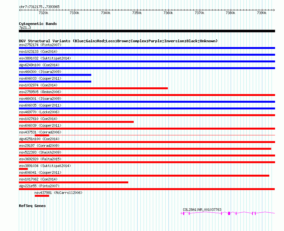This screenshot has width=284, height=231.
Task: Click the short red bar under esv3891034
Action: click(x=23, y=169)
